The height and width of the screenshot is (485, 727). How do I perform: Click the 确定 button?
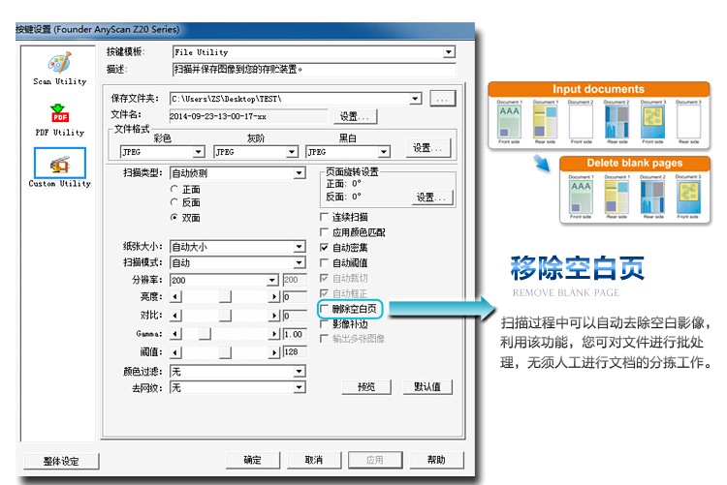click(253, 460)
